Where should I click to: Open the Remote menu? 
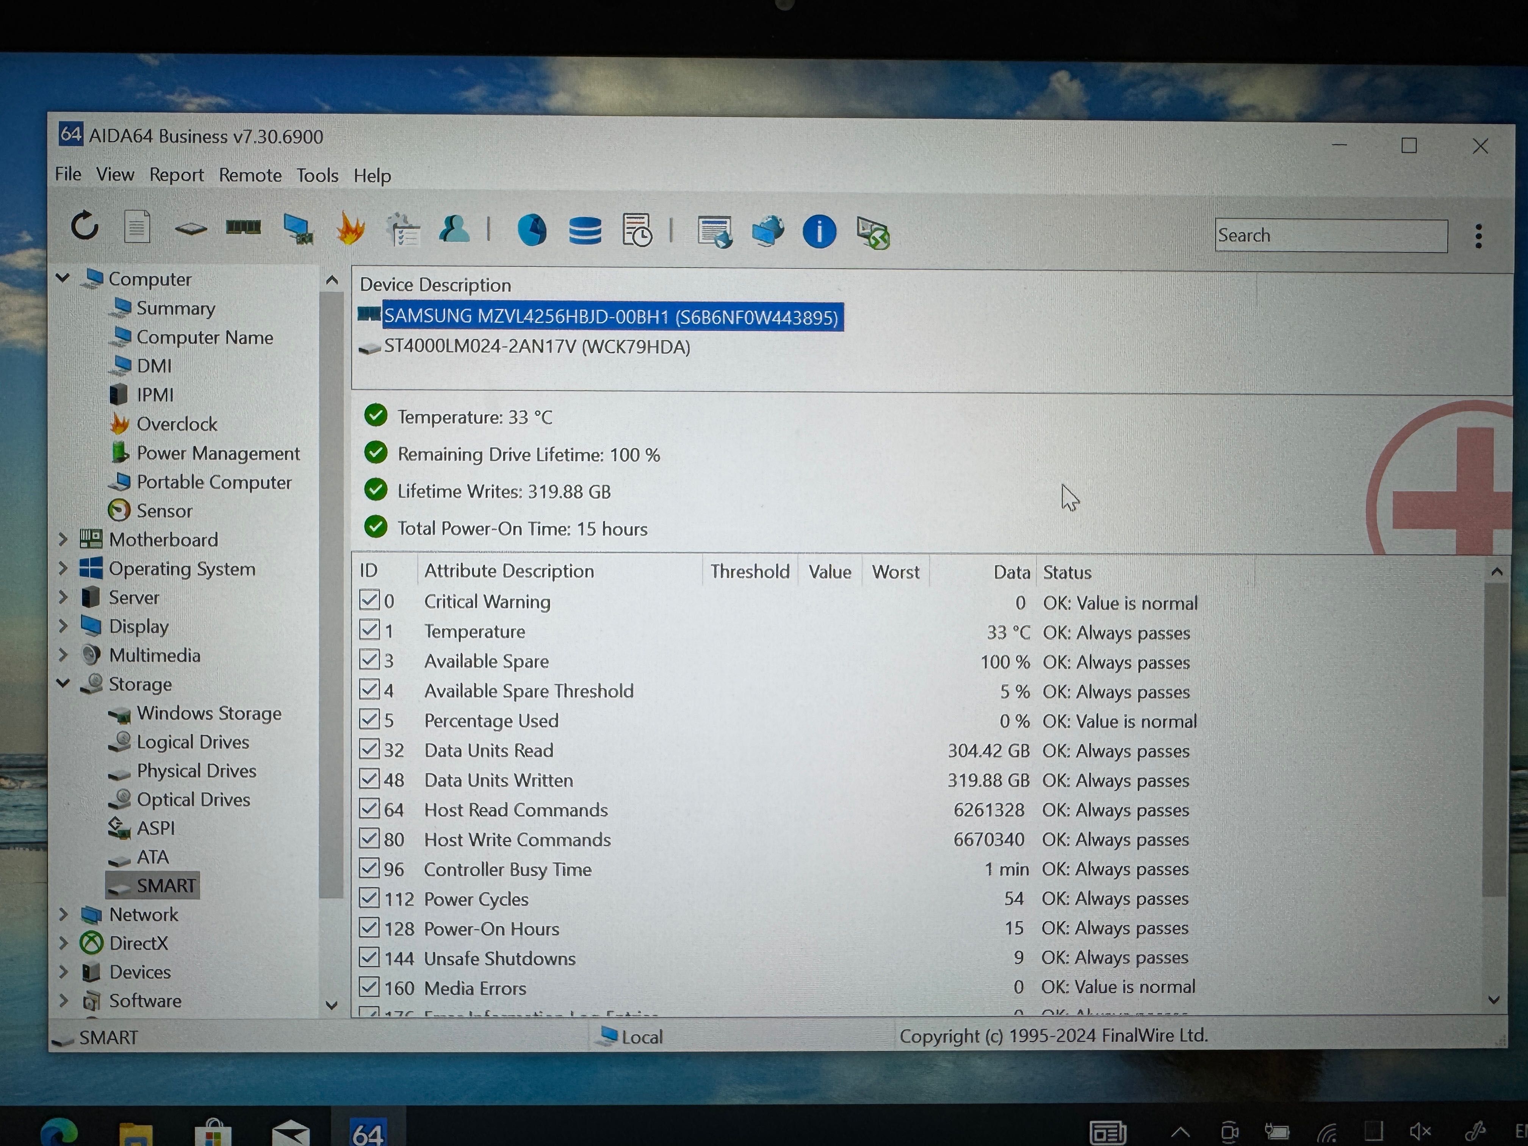pos(250,175)
